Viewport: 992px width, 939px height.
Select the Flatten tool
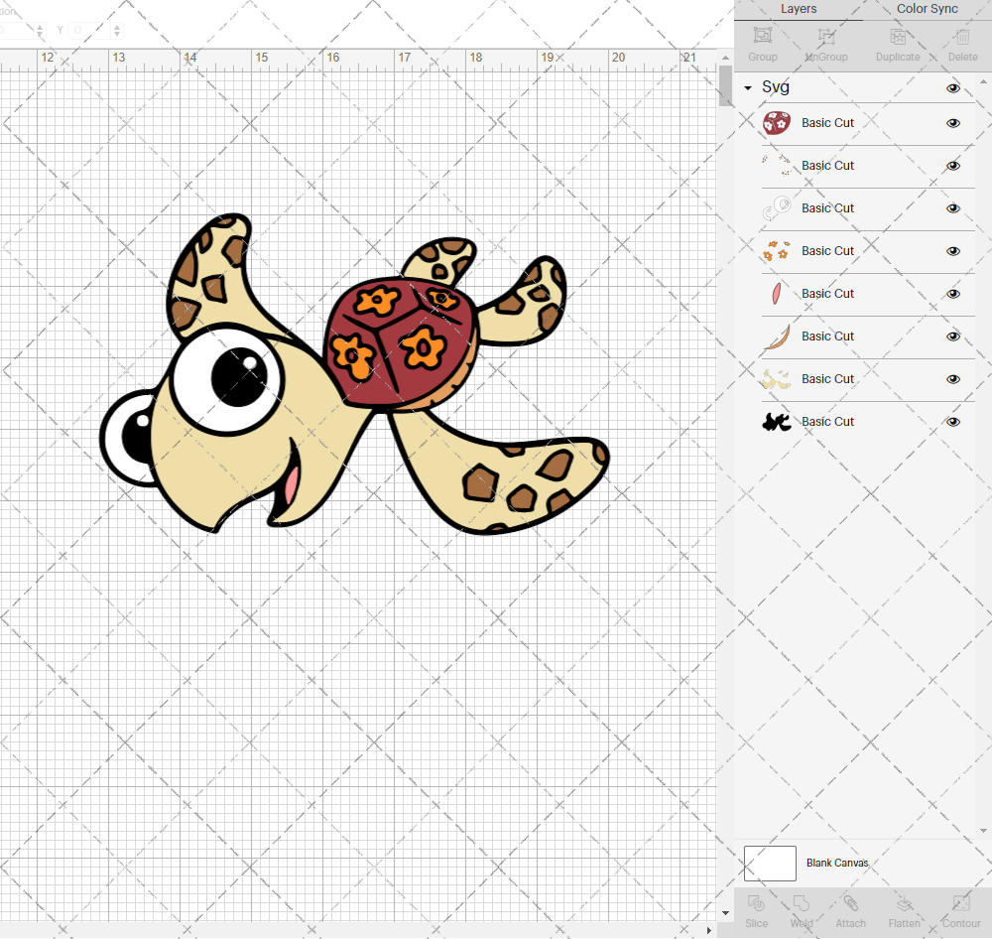tap(904, 903)
